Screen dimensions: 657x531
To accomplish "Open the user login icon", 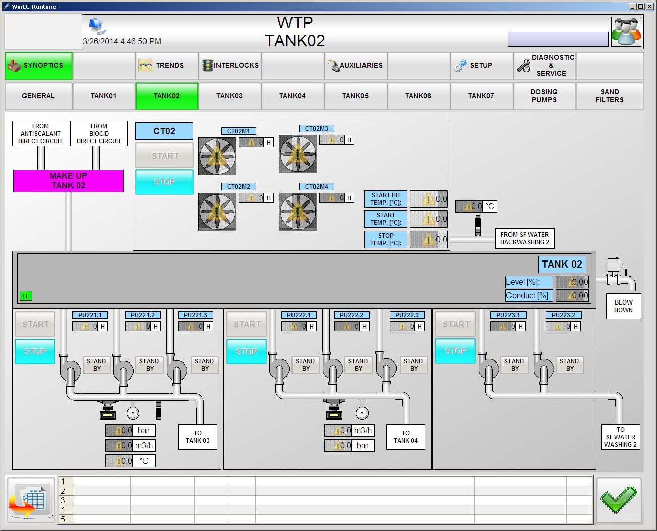I will [626, 32].
